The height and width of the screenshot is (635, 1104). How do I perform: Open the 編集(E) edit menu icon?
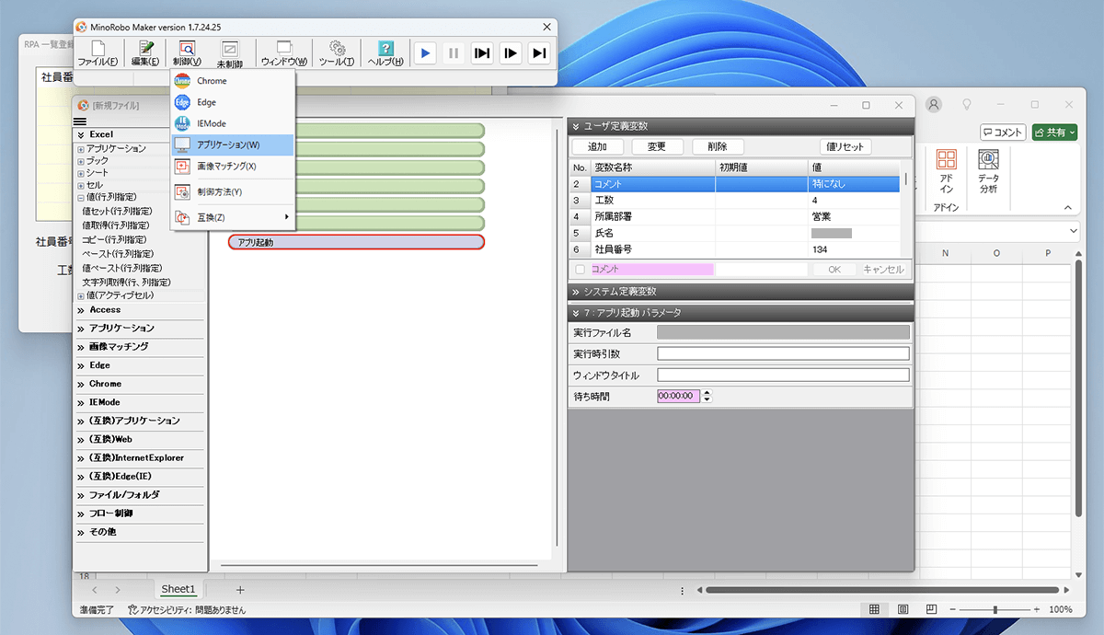pyautogui.click(x=144, y=53)
